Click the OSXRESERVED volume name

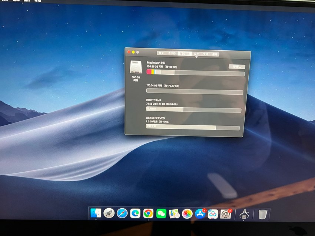[155, 118]
